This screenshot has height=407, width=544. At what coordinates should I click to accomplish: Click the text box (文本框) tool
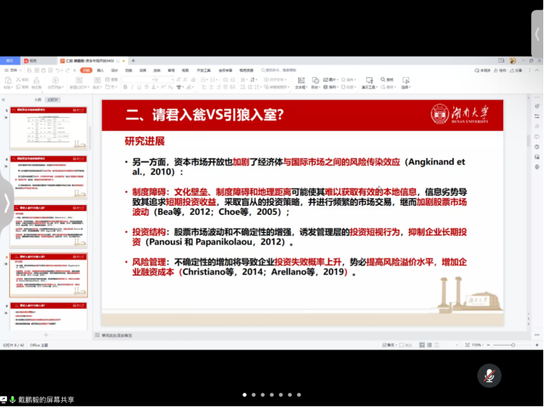tap(299, 81)
